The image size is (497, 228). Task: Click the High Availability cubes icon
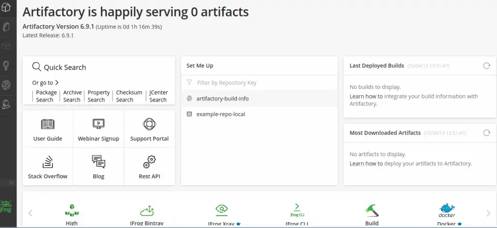point(72,210)
